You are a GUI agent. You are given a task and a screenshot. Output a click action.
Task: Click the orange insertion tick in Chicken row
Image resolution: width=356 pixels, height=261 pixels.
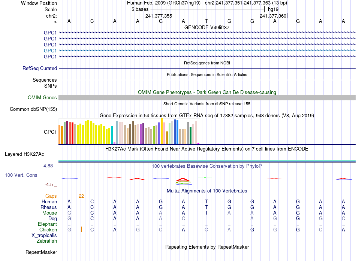pyautogui.click(x=81, y=229)
